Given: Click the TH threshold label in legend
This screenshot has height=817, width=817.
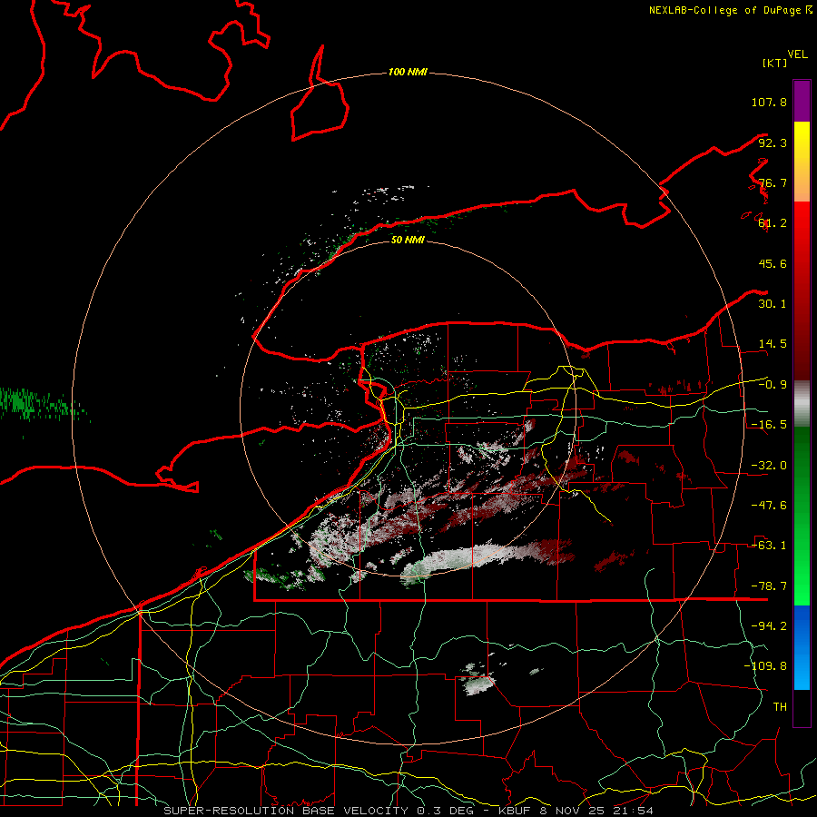Looking at the screenshot, I should 780,707.
